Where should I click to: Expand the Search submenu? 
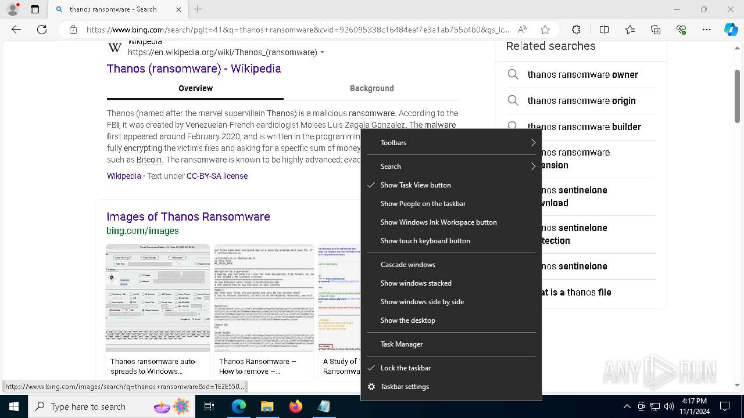pyautogui.click(x=451, y=167)
